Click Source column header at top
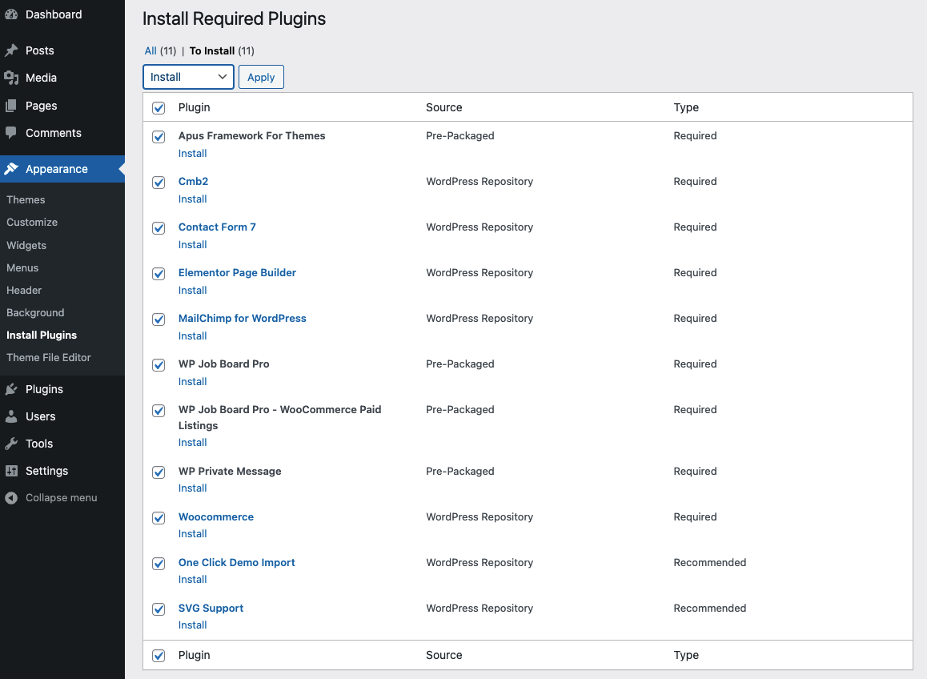 (x=444, y=107)
